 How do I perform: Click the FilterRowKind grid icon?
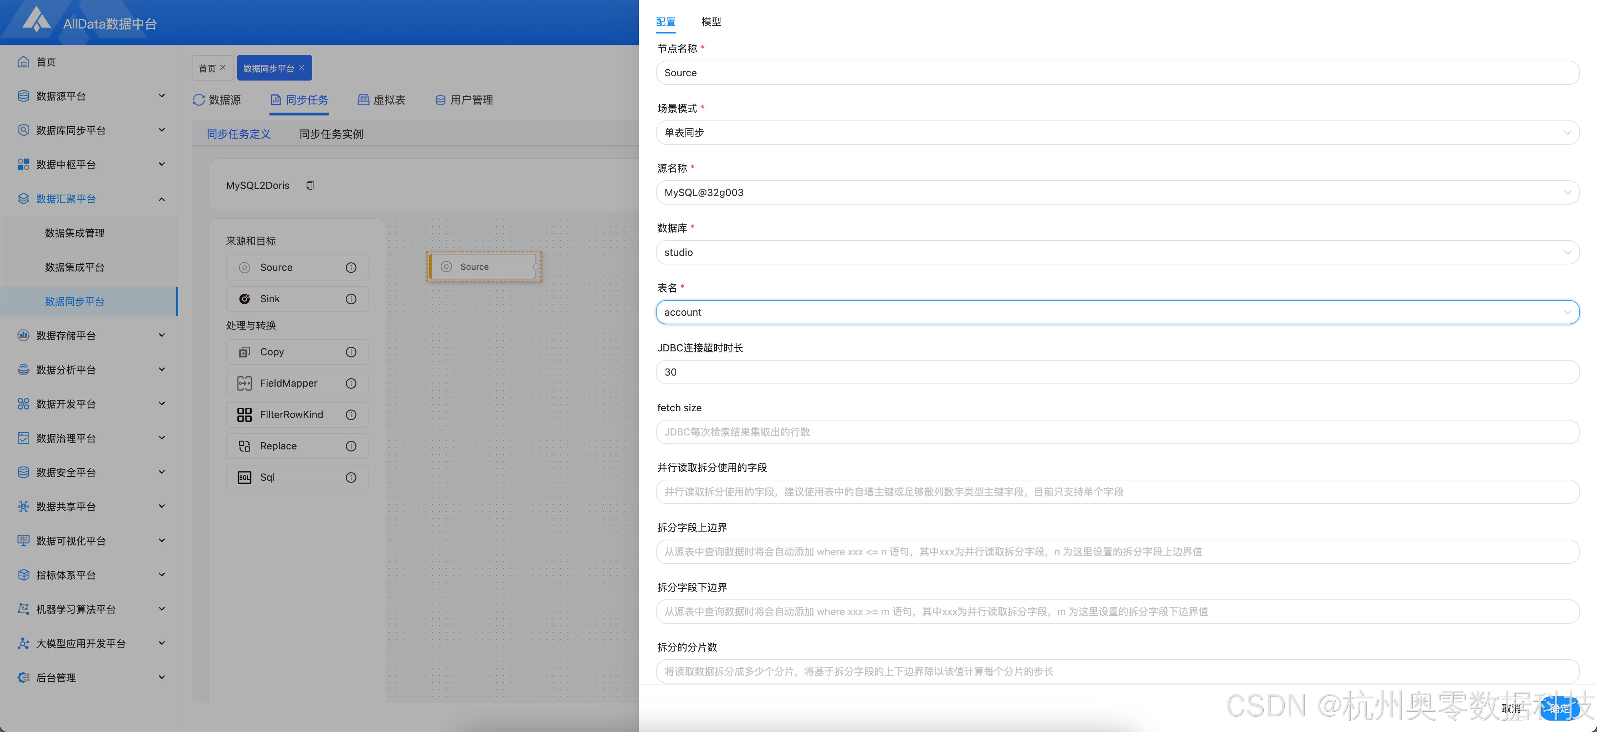[x=244, y=415]
